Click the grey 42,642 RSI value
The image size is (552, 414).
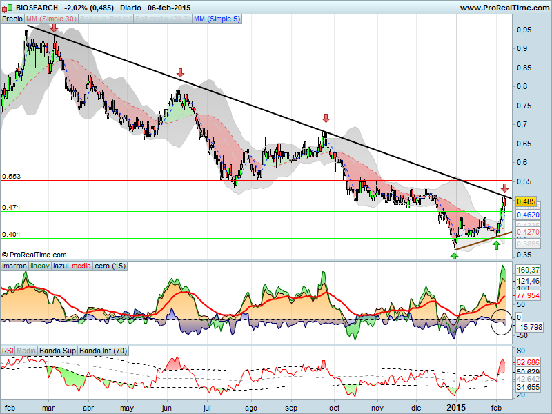coord(528,379)
